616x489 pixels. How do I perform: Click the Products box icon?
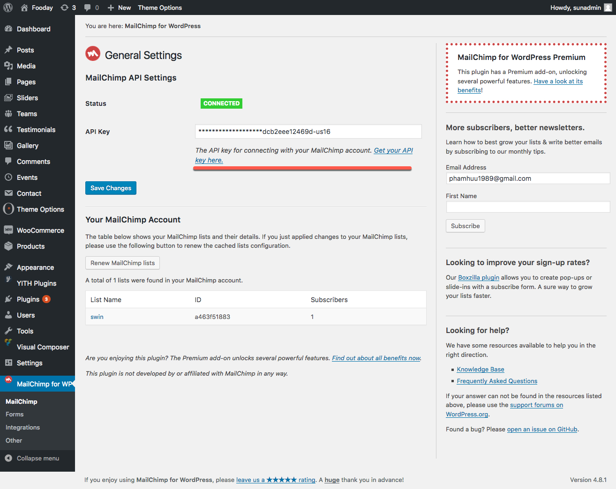(8, 246)
